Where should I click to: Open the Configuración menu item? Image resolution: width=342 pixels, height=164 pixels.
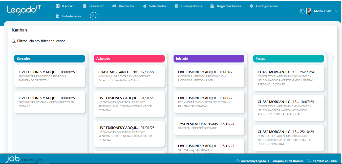pos(264,6)
